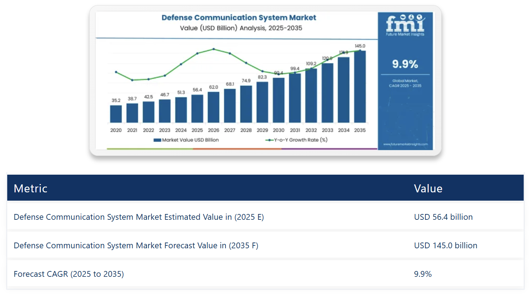Open the futuremarketinsights.com link in the chart

405,144
